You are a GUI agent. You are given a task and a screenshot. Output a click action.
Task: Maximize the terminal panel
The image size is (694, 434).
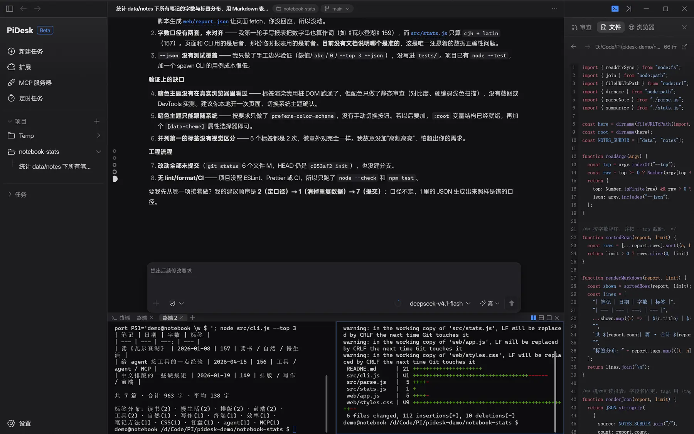549,317
